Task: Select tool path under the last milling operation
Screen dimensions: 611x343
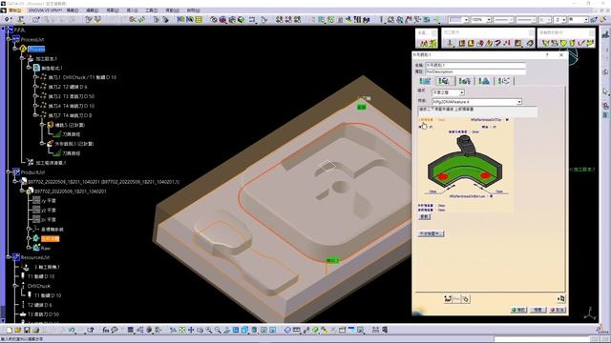Action: pyautogui.click(x=72, y=153)
